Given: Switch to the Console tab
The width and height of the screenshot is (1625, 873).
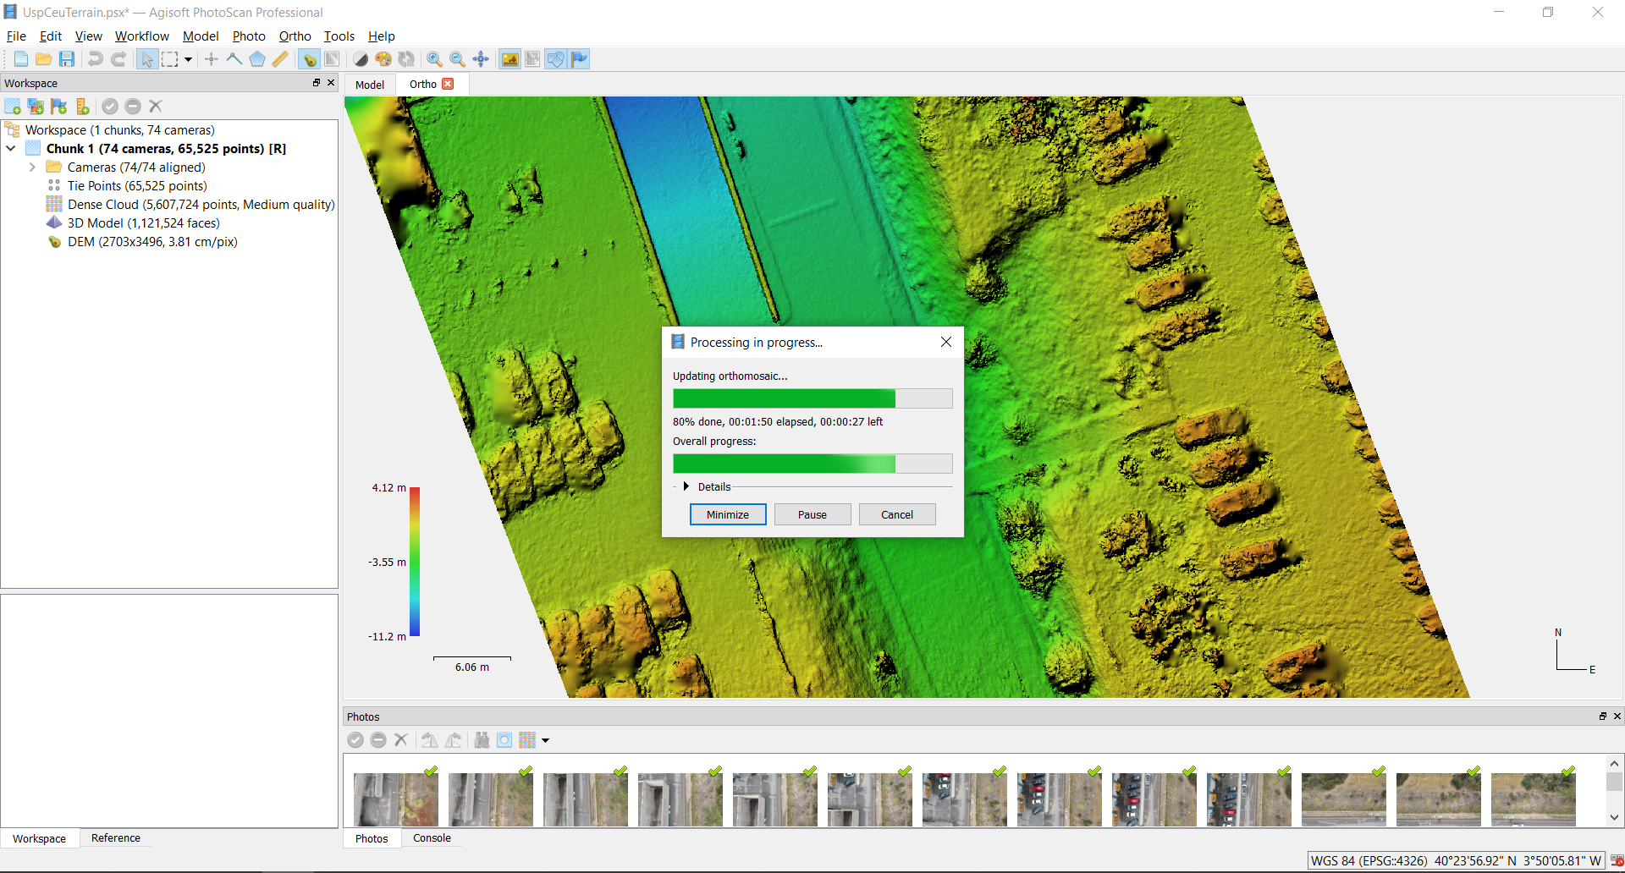Looking at the screenshot, I should click(432, 838).
